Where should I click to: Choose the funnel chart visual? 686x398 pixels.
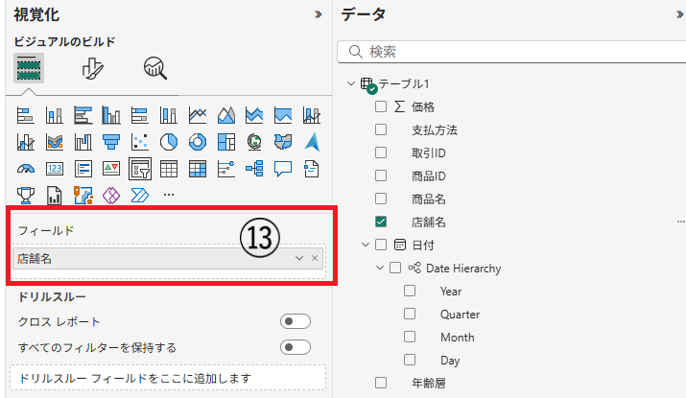(111, 142)
